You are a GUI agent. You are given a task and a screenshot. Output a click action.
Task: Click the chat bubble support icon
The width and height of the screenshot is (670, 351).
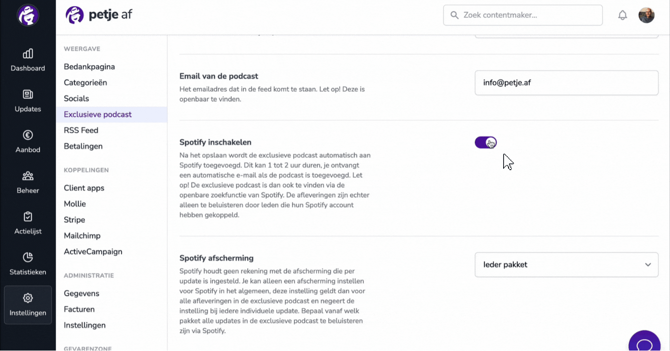point(644,343)
